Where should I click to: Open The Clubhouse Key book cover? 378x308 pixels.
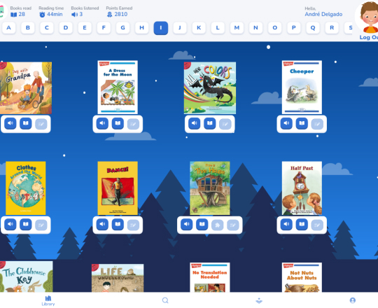(x=27, y=276)
